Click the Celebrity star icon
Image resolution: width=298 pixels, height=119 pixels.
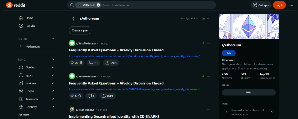pos(21,107)
